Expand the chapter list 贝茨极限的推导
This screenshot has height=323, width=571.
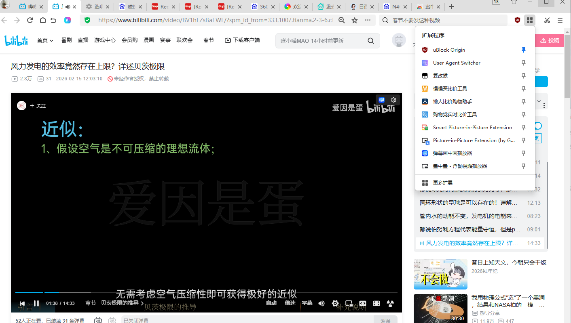point(114,303)
